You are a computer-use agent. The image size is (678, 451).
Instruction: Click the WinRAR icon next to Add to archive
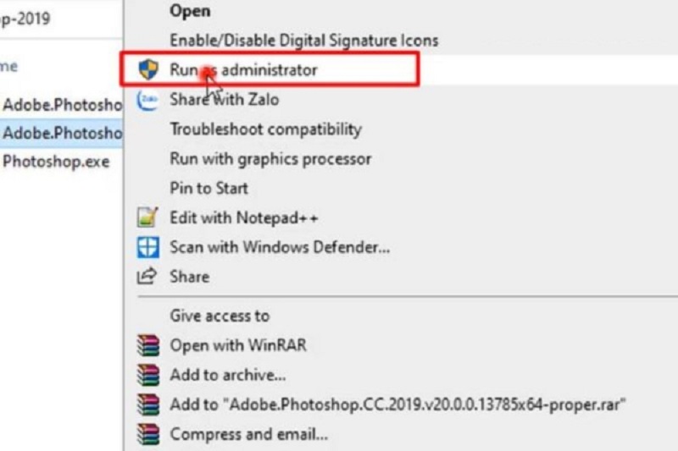click(147, 375)
